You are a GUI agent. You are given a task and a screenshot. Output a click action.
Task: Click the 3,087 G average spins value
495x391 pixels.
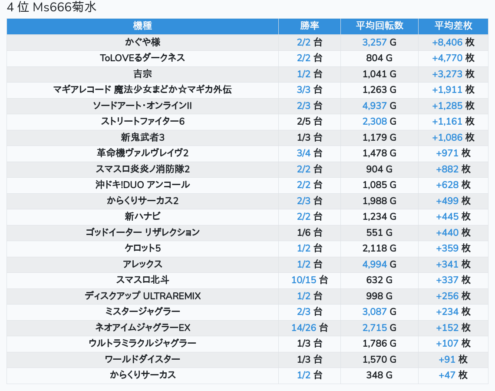point(379,312)
